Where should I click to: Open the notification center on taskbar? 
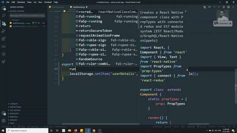[233, 130]
